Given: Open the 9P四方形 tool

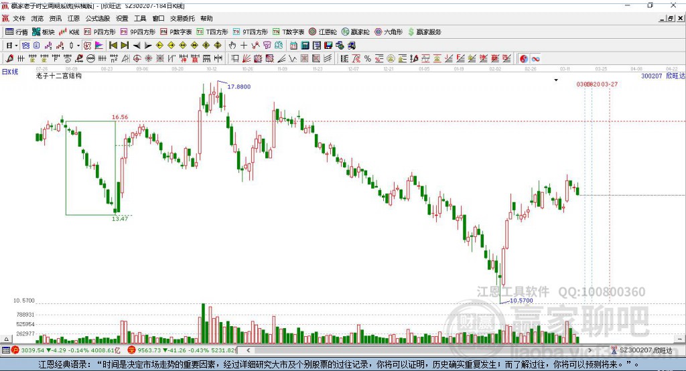Looking at the screenshot, I should point(138,32).
